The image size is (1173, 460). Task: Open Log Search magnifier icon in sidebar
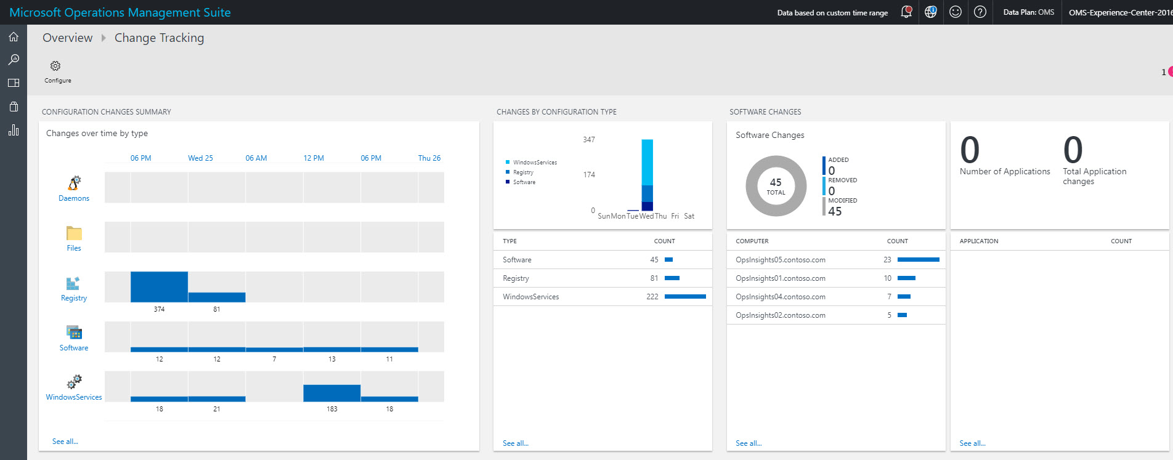click(14, 60)
